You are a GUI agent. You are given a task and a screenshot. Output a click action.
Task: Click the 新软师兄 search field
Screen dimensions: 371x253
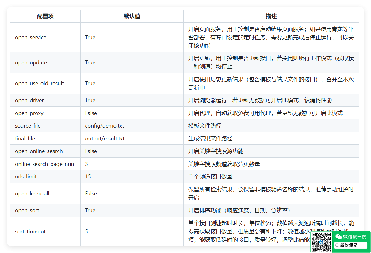click(350, 245)
